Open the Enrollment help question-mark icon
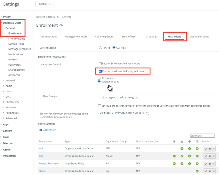219x175 pixels. 61,26
